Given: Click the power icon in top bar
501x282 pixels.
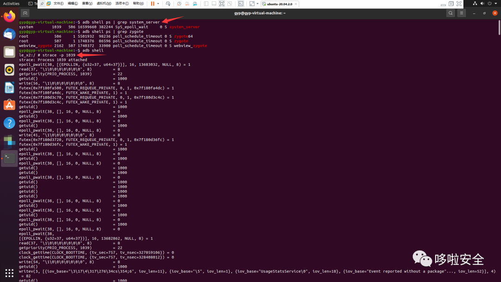Looking at the screenshot, I should pos(489,4).
